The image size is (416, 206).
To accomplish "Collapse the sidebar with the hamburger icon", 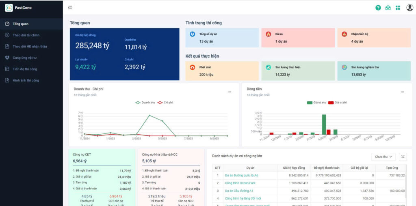I will [x=70, y=7].
